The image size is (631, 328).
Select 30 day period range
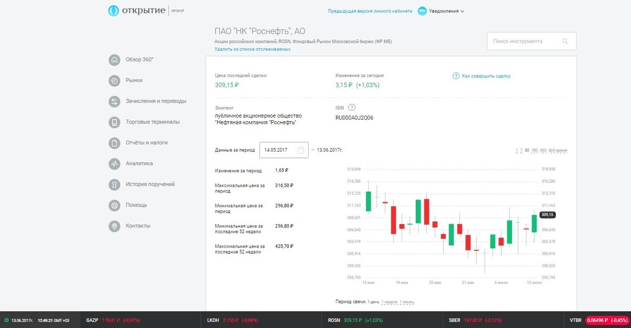coord(527,151)
